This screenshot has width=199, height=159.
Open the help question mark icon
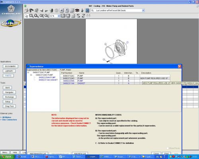[87, 10]
